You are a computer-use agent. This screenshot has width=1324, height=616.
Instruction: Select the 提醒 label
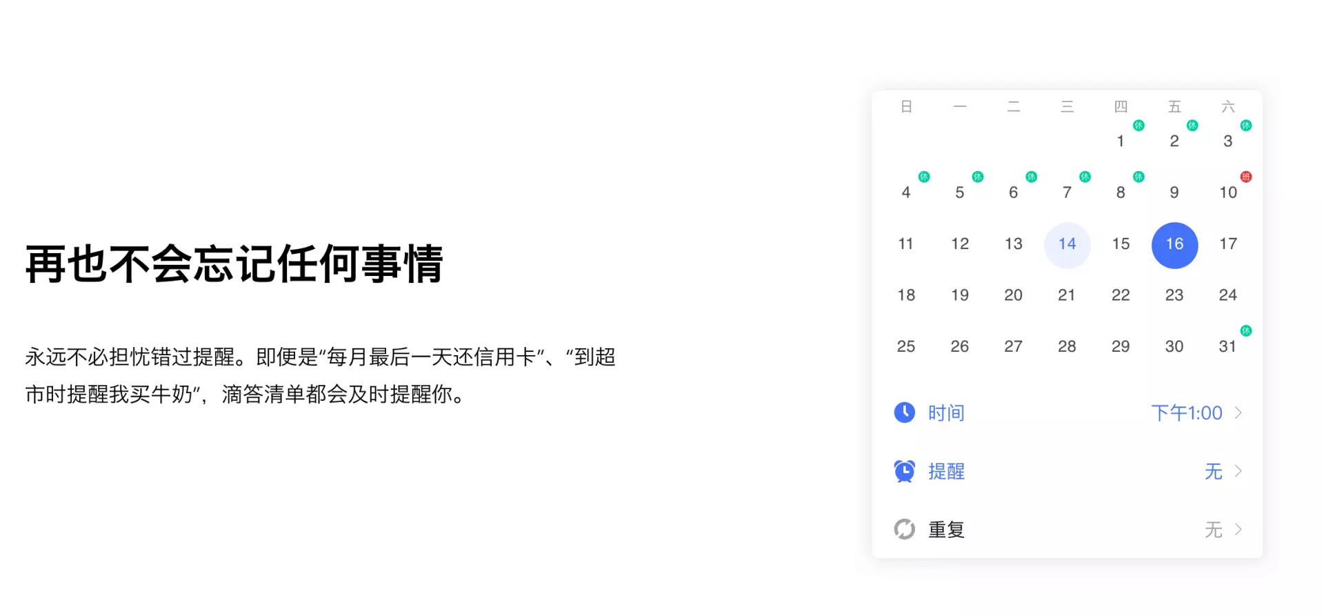pyautogui.click(x=946, y=471)
